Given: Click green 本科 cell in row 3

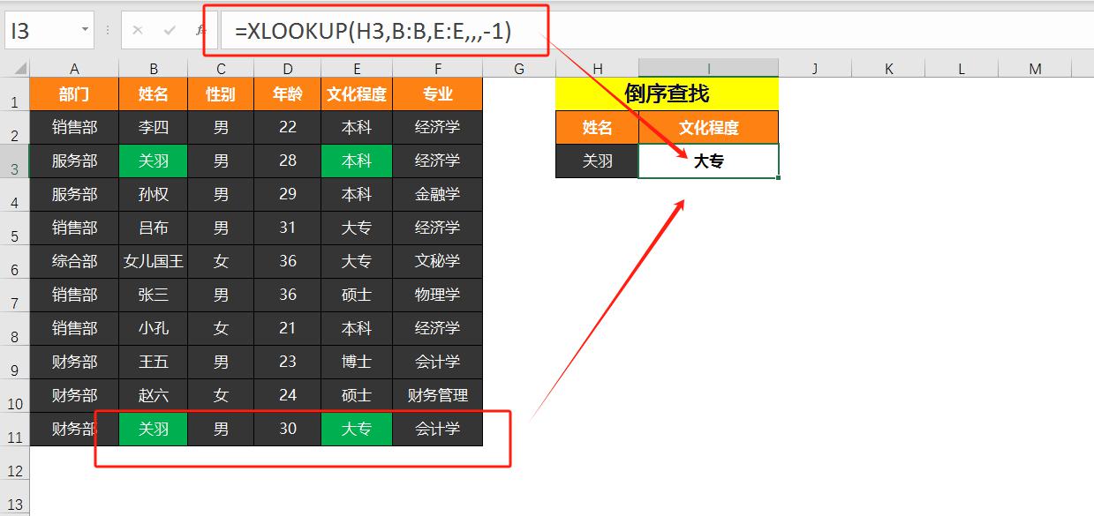Looking at the screenshot, I should (x=357, y=161).
